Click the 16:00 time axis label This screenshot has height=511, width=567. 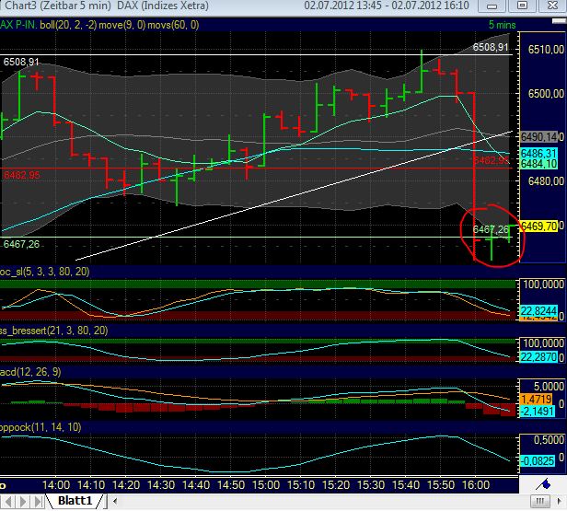point(476,485)
